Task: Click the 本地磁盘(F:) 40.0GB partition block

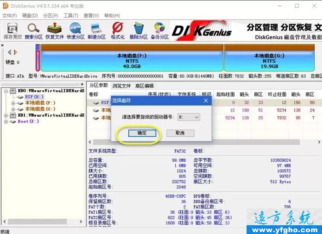Action: tap(132, 58)
